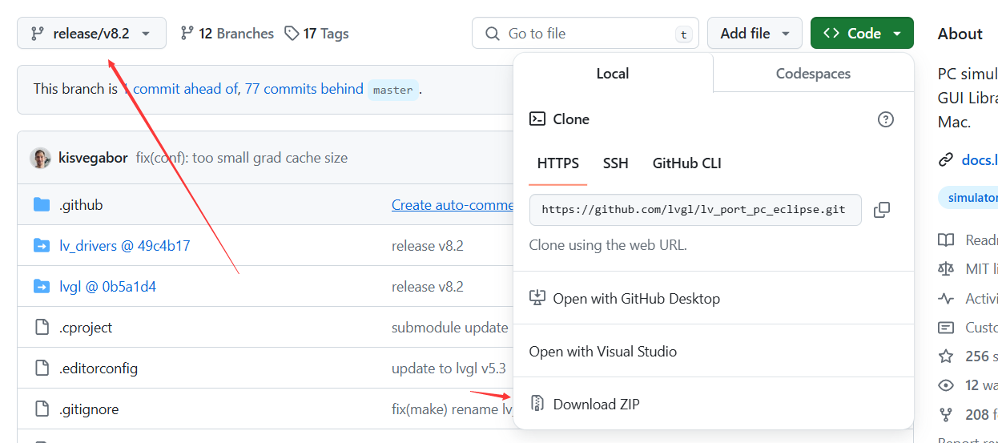Open the 1 commit ahead of link
The image size is (998, 443).
[181, 89]
